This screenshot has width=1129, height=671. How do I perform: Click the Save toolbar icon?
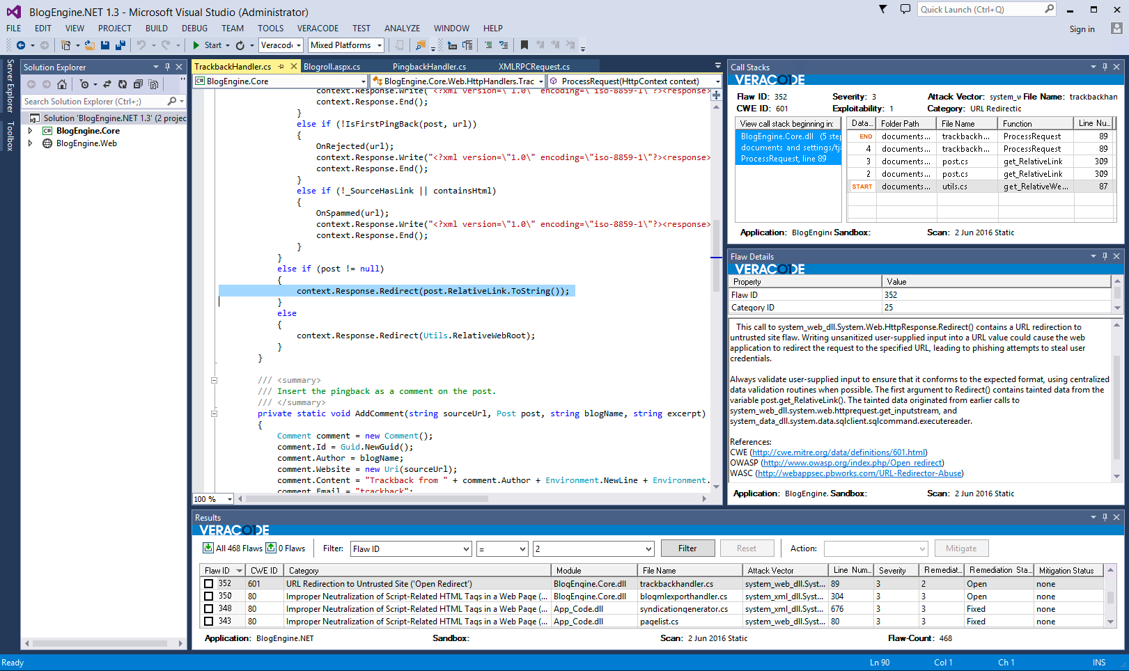coord(105,45)
